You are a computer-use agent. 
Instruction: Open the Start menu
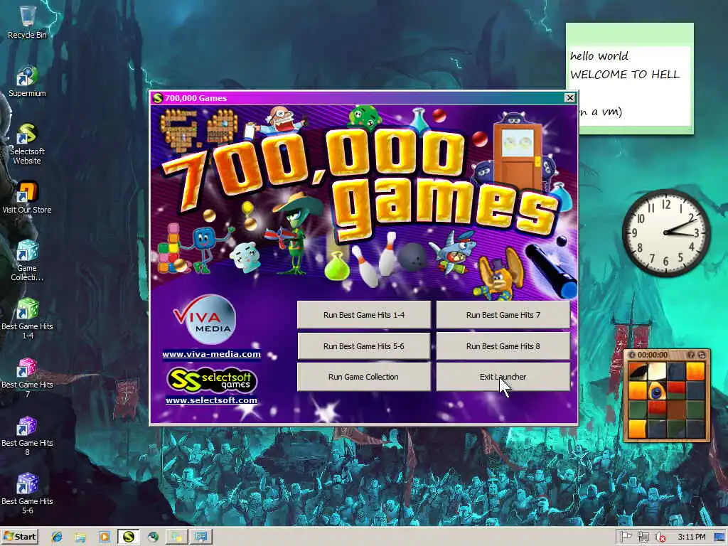click(19, 537)
